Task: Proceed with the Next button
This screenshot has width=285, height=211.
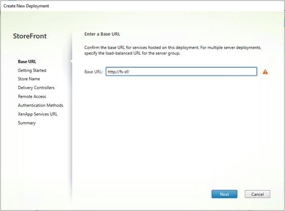Action: coord(224,194)
